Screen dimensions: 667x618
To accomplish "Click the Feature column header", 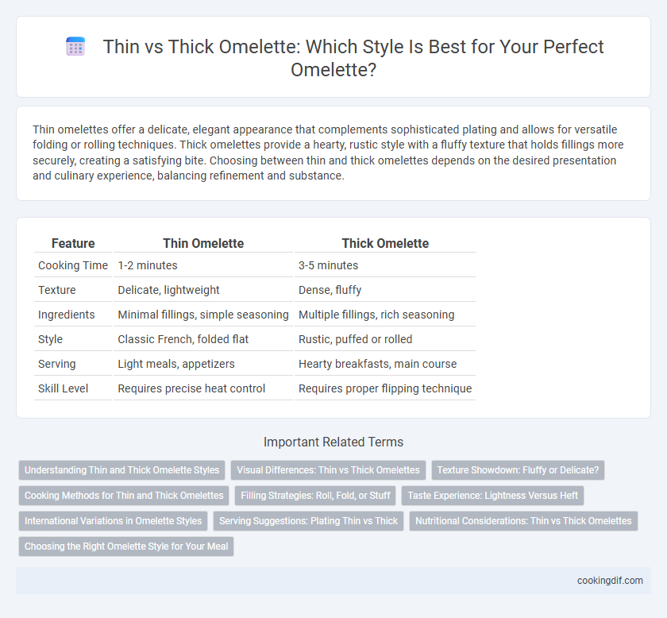I will pos(73,243).
